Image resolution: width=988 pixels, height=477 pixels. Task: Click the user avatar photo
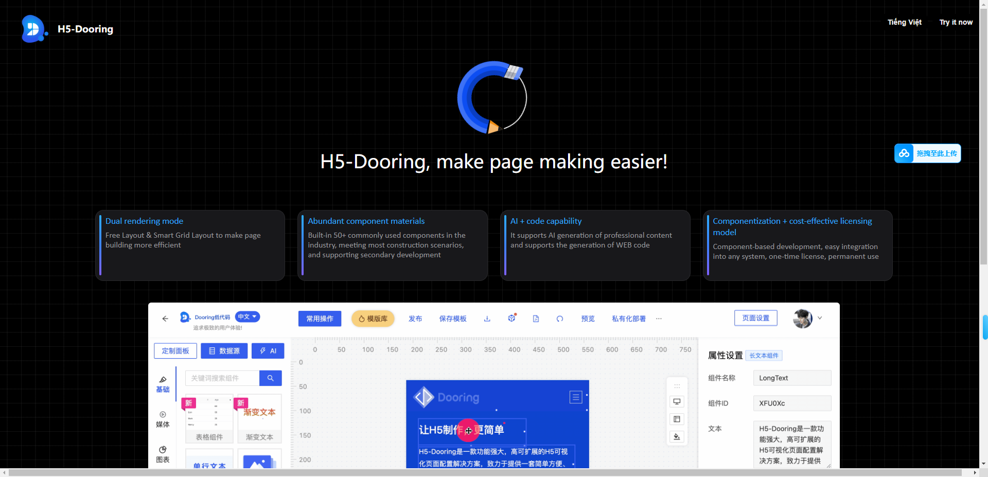pyautogui.click(x=803, y=319)
